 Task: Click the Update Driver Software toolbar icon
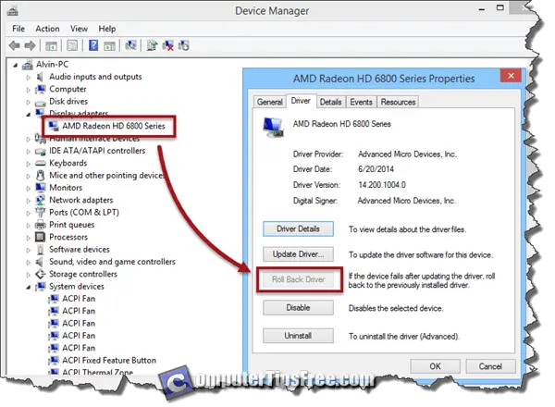point(153,45)
